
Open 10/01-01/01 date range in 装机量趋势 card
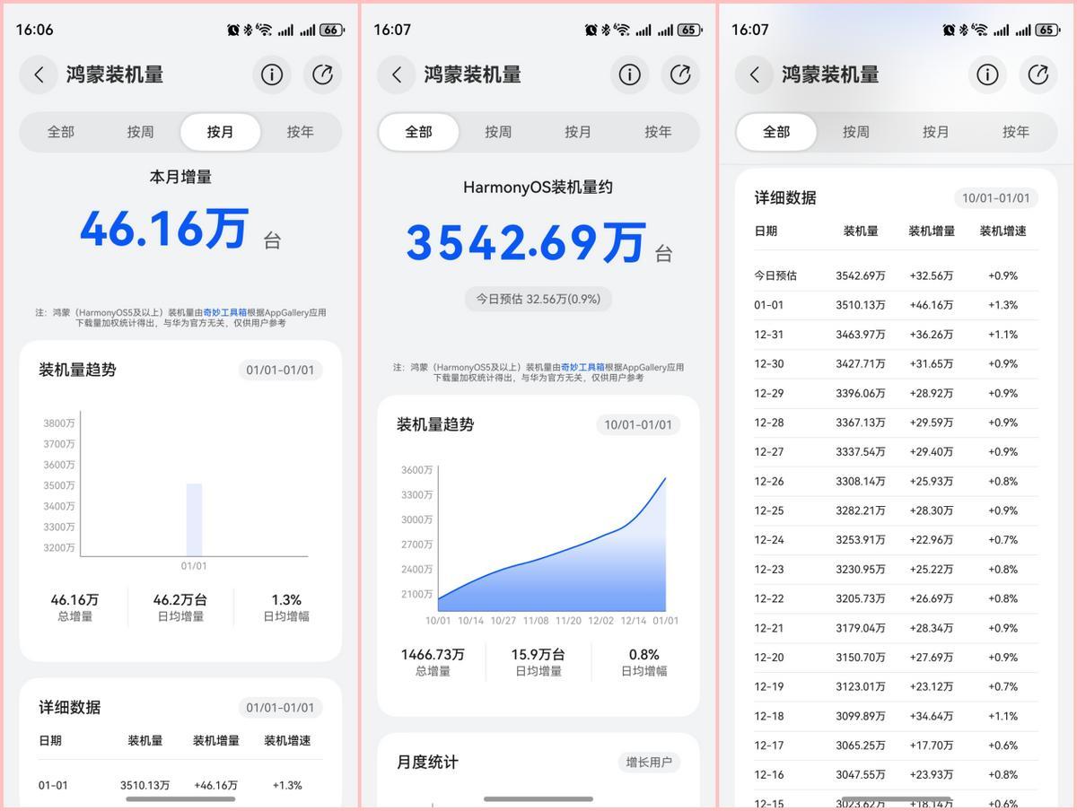coord(638,424)
